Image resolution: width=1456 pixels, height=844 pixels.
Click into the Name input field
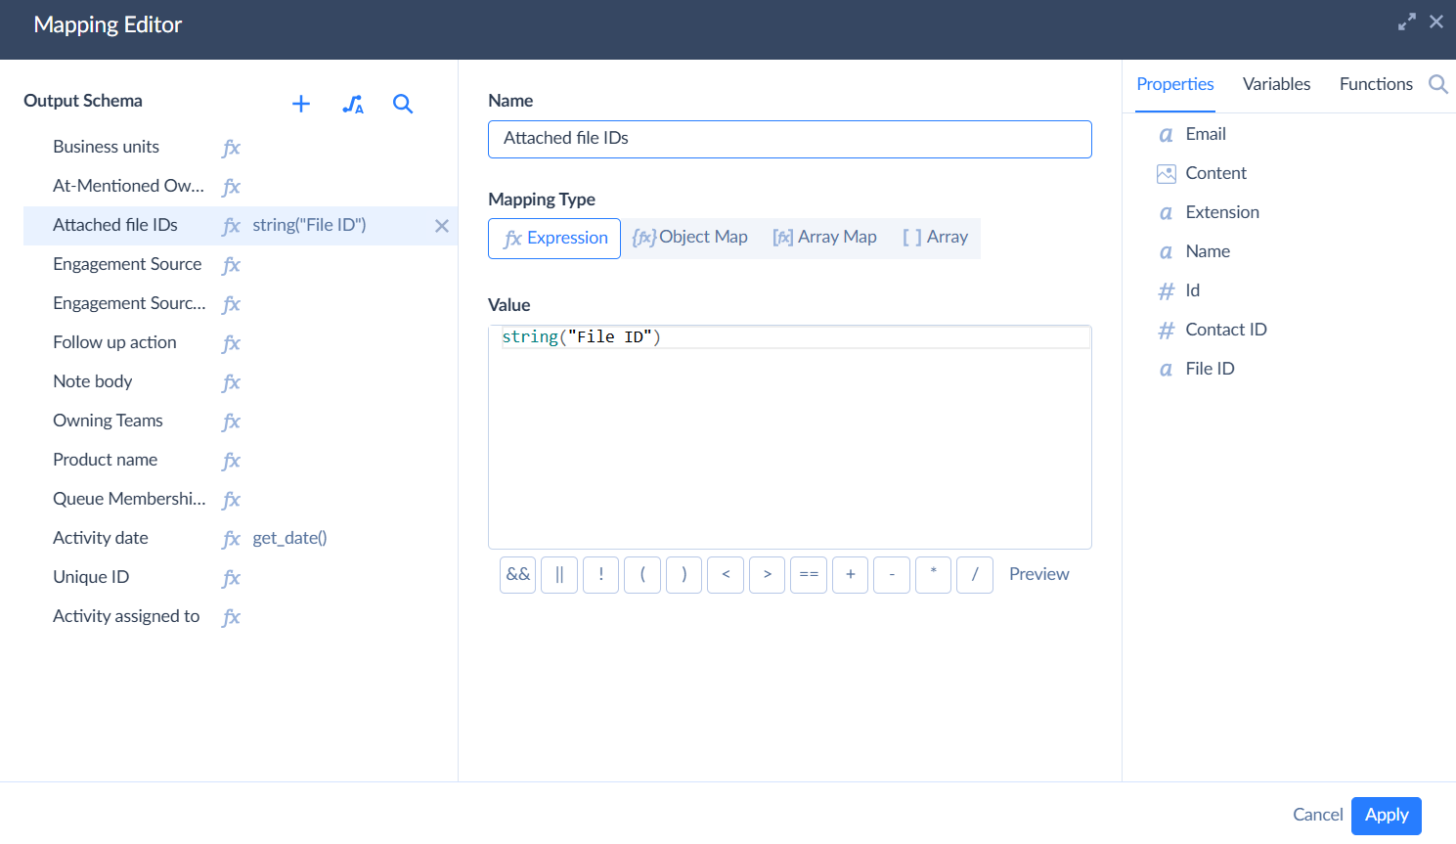pos(789,139)
